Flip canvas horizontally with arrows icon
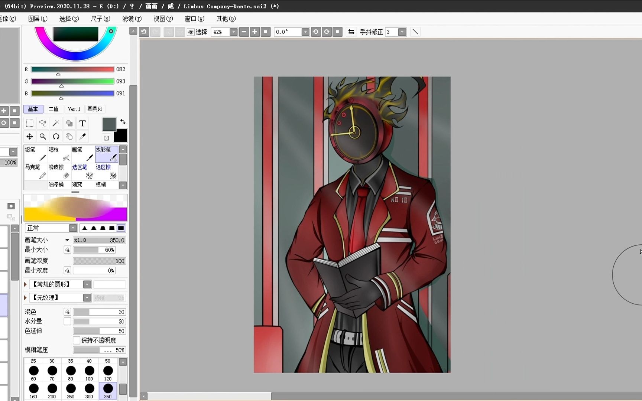This screenshot has width=642, height=401. (351, 32)
